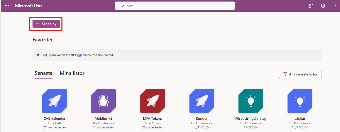340x132 pixels.
Task: Open the Mobilnr KS bug icon
Action: (x=103, y=101)
